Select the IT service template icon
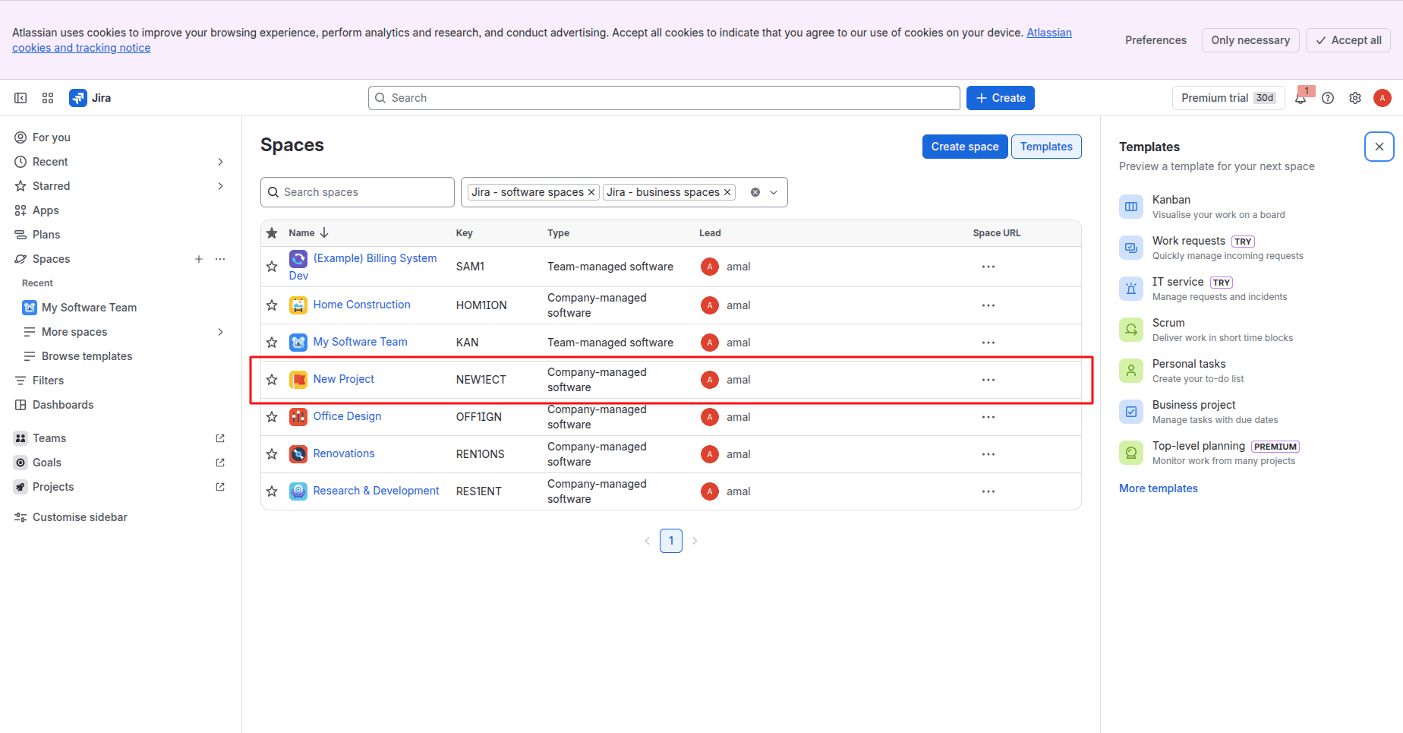 pyautogui.click(x=1131, y=289)
